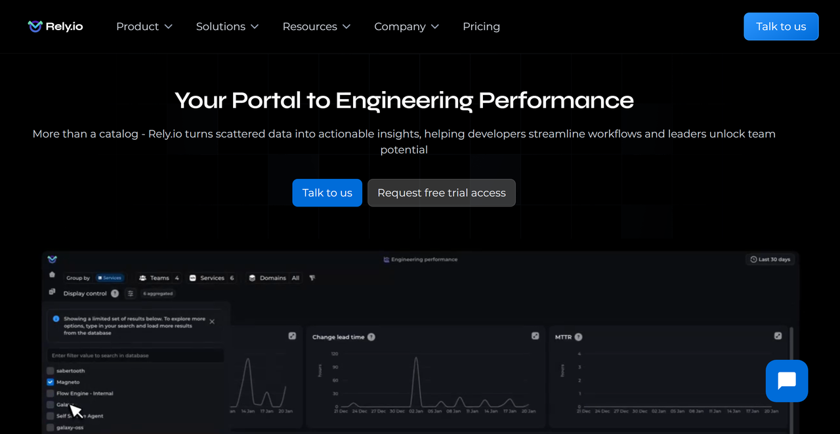Go to the dashboard home icon
The width and height of the screenshot is (840, 434).
52,275
